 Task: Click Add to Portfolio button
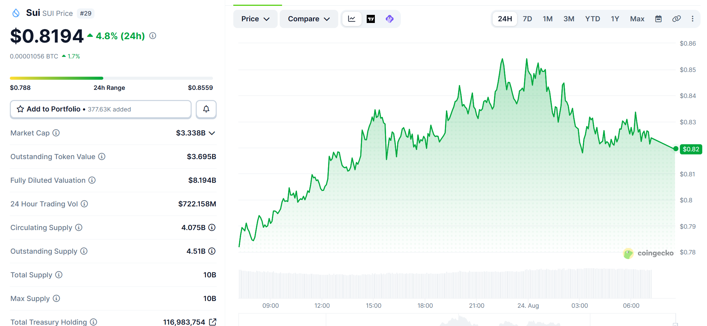point(101,109)
